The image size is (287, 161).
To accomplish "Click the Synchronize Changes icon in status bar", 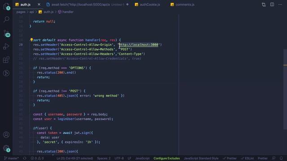I will (25, 158).
